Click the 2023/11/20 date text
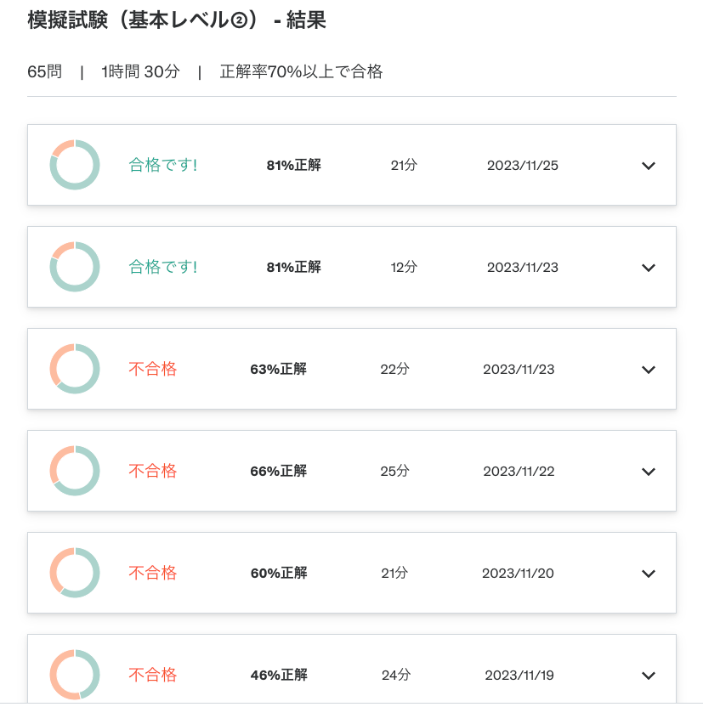 point(518,573)
